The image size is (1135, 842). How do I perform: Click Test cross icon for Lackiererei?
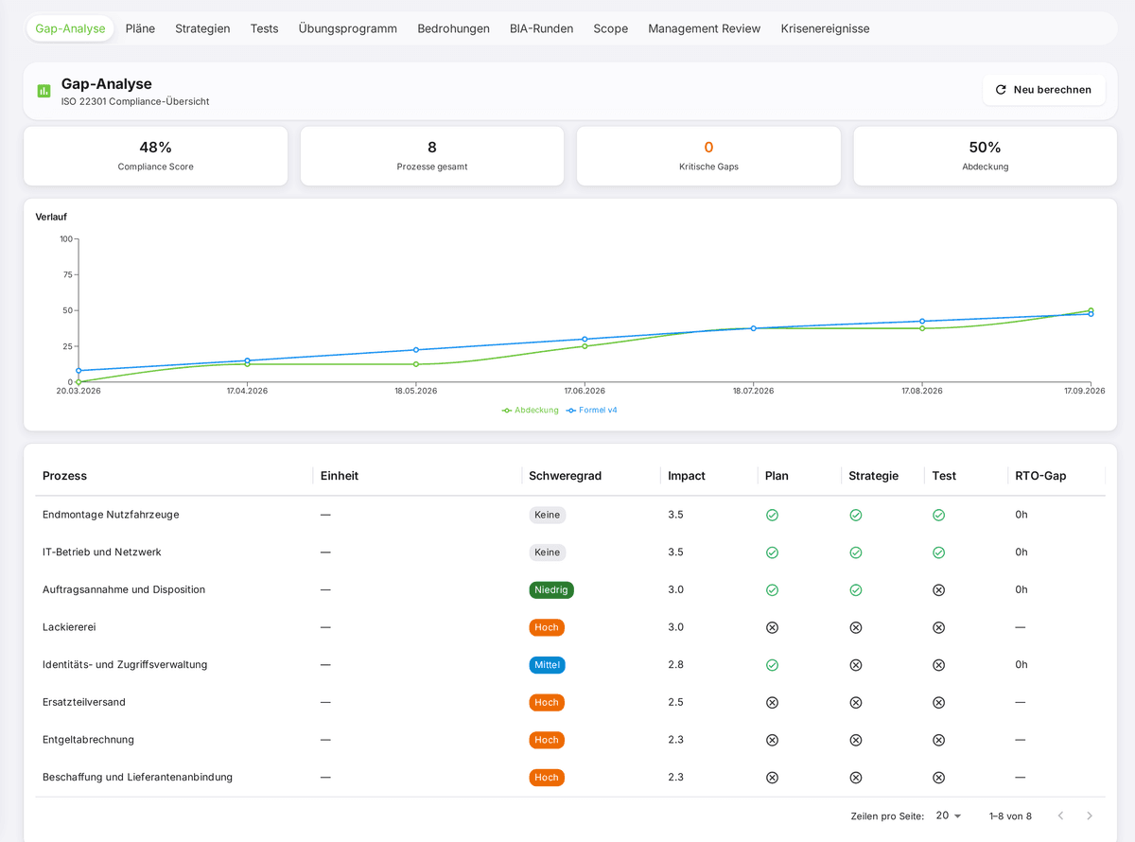938,627
